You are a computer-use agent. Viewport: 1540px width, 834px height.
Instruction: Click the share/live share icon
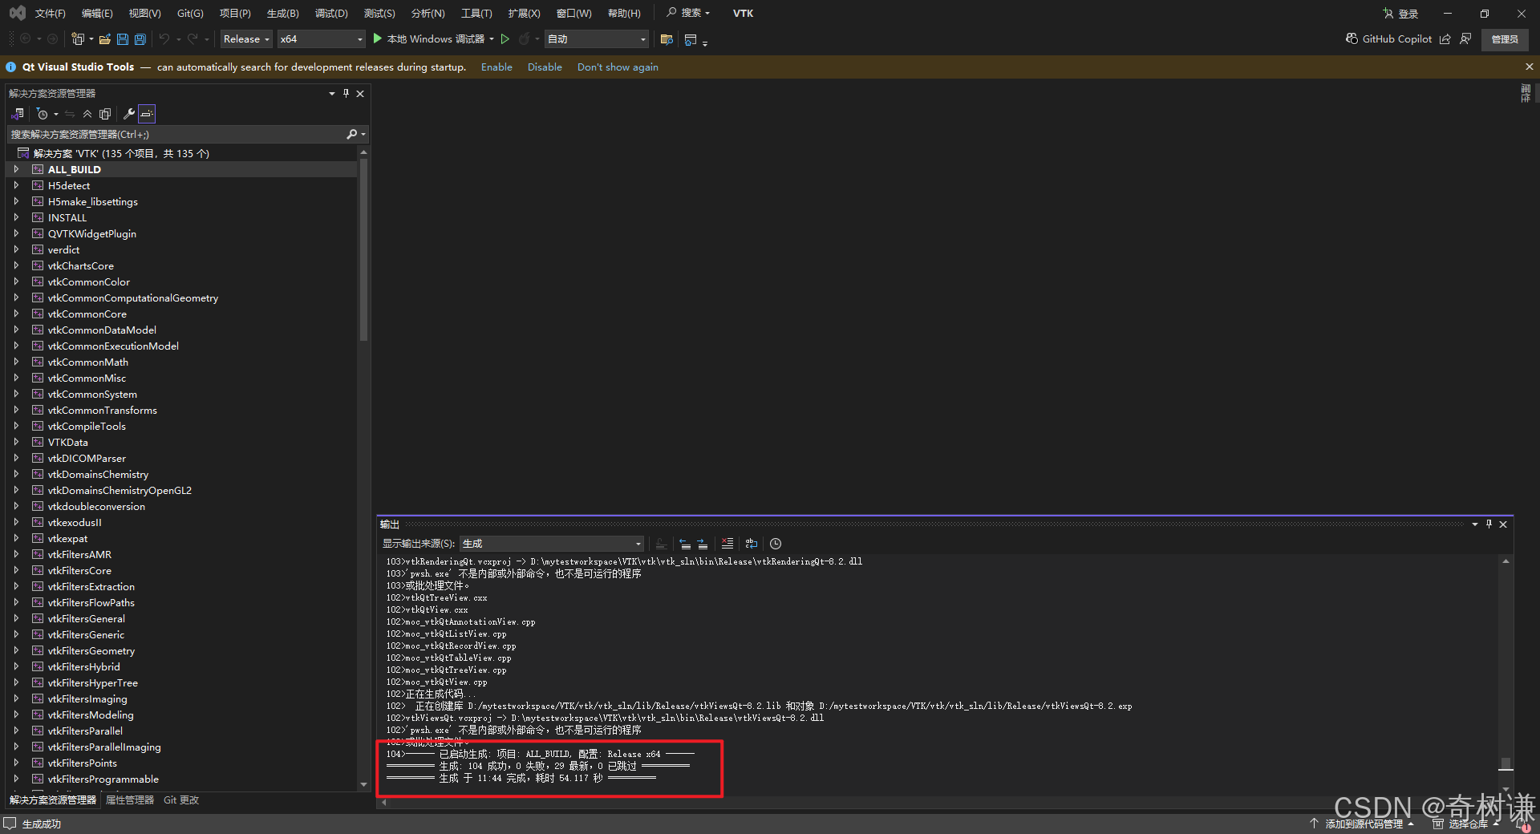(1445, 38)
